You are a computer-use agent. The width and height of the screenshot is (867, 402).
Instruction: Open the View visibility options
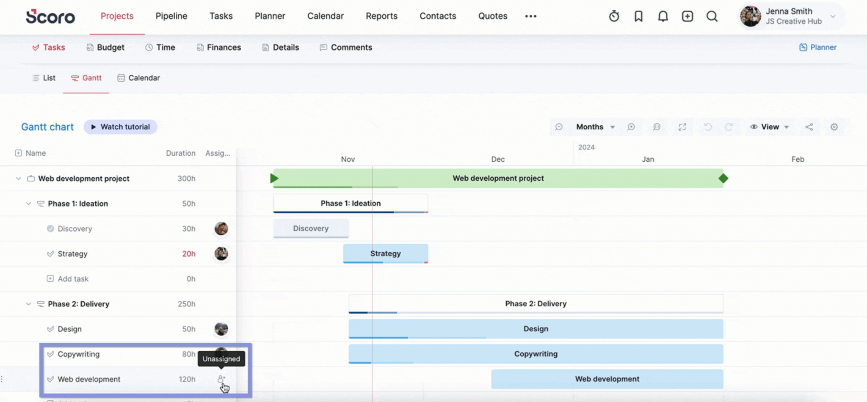769,127
